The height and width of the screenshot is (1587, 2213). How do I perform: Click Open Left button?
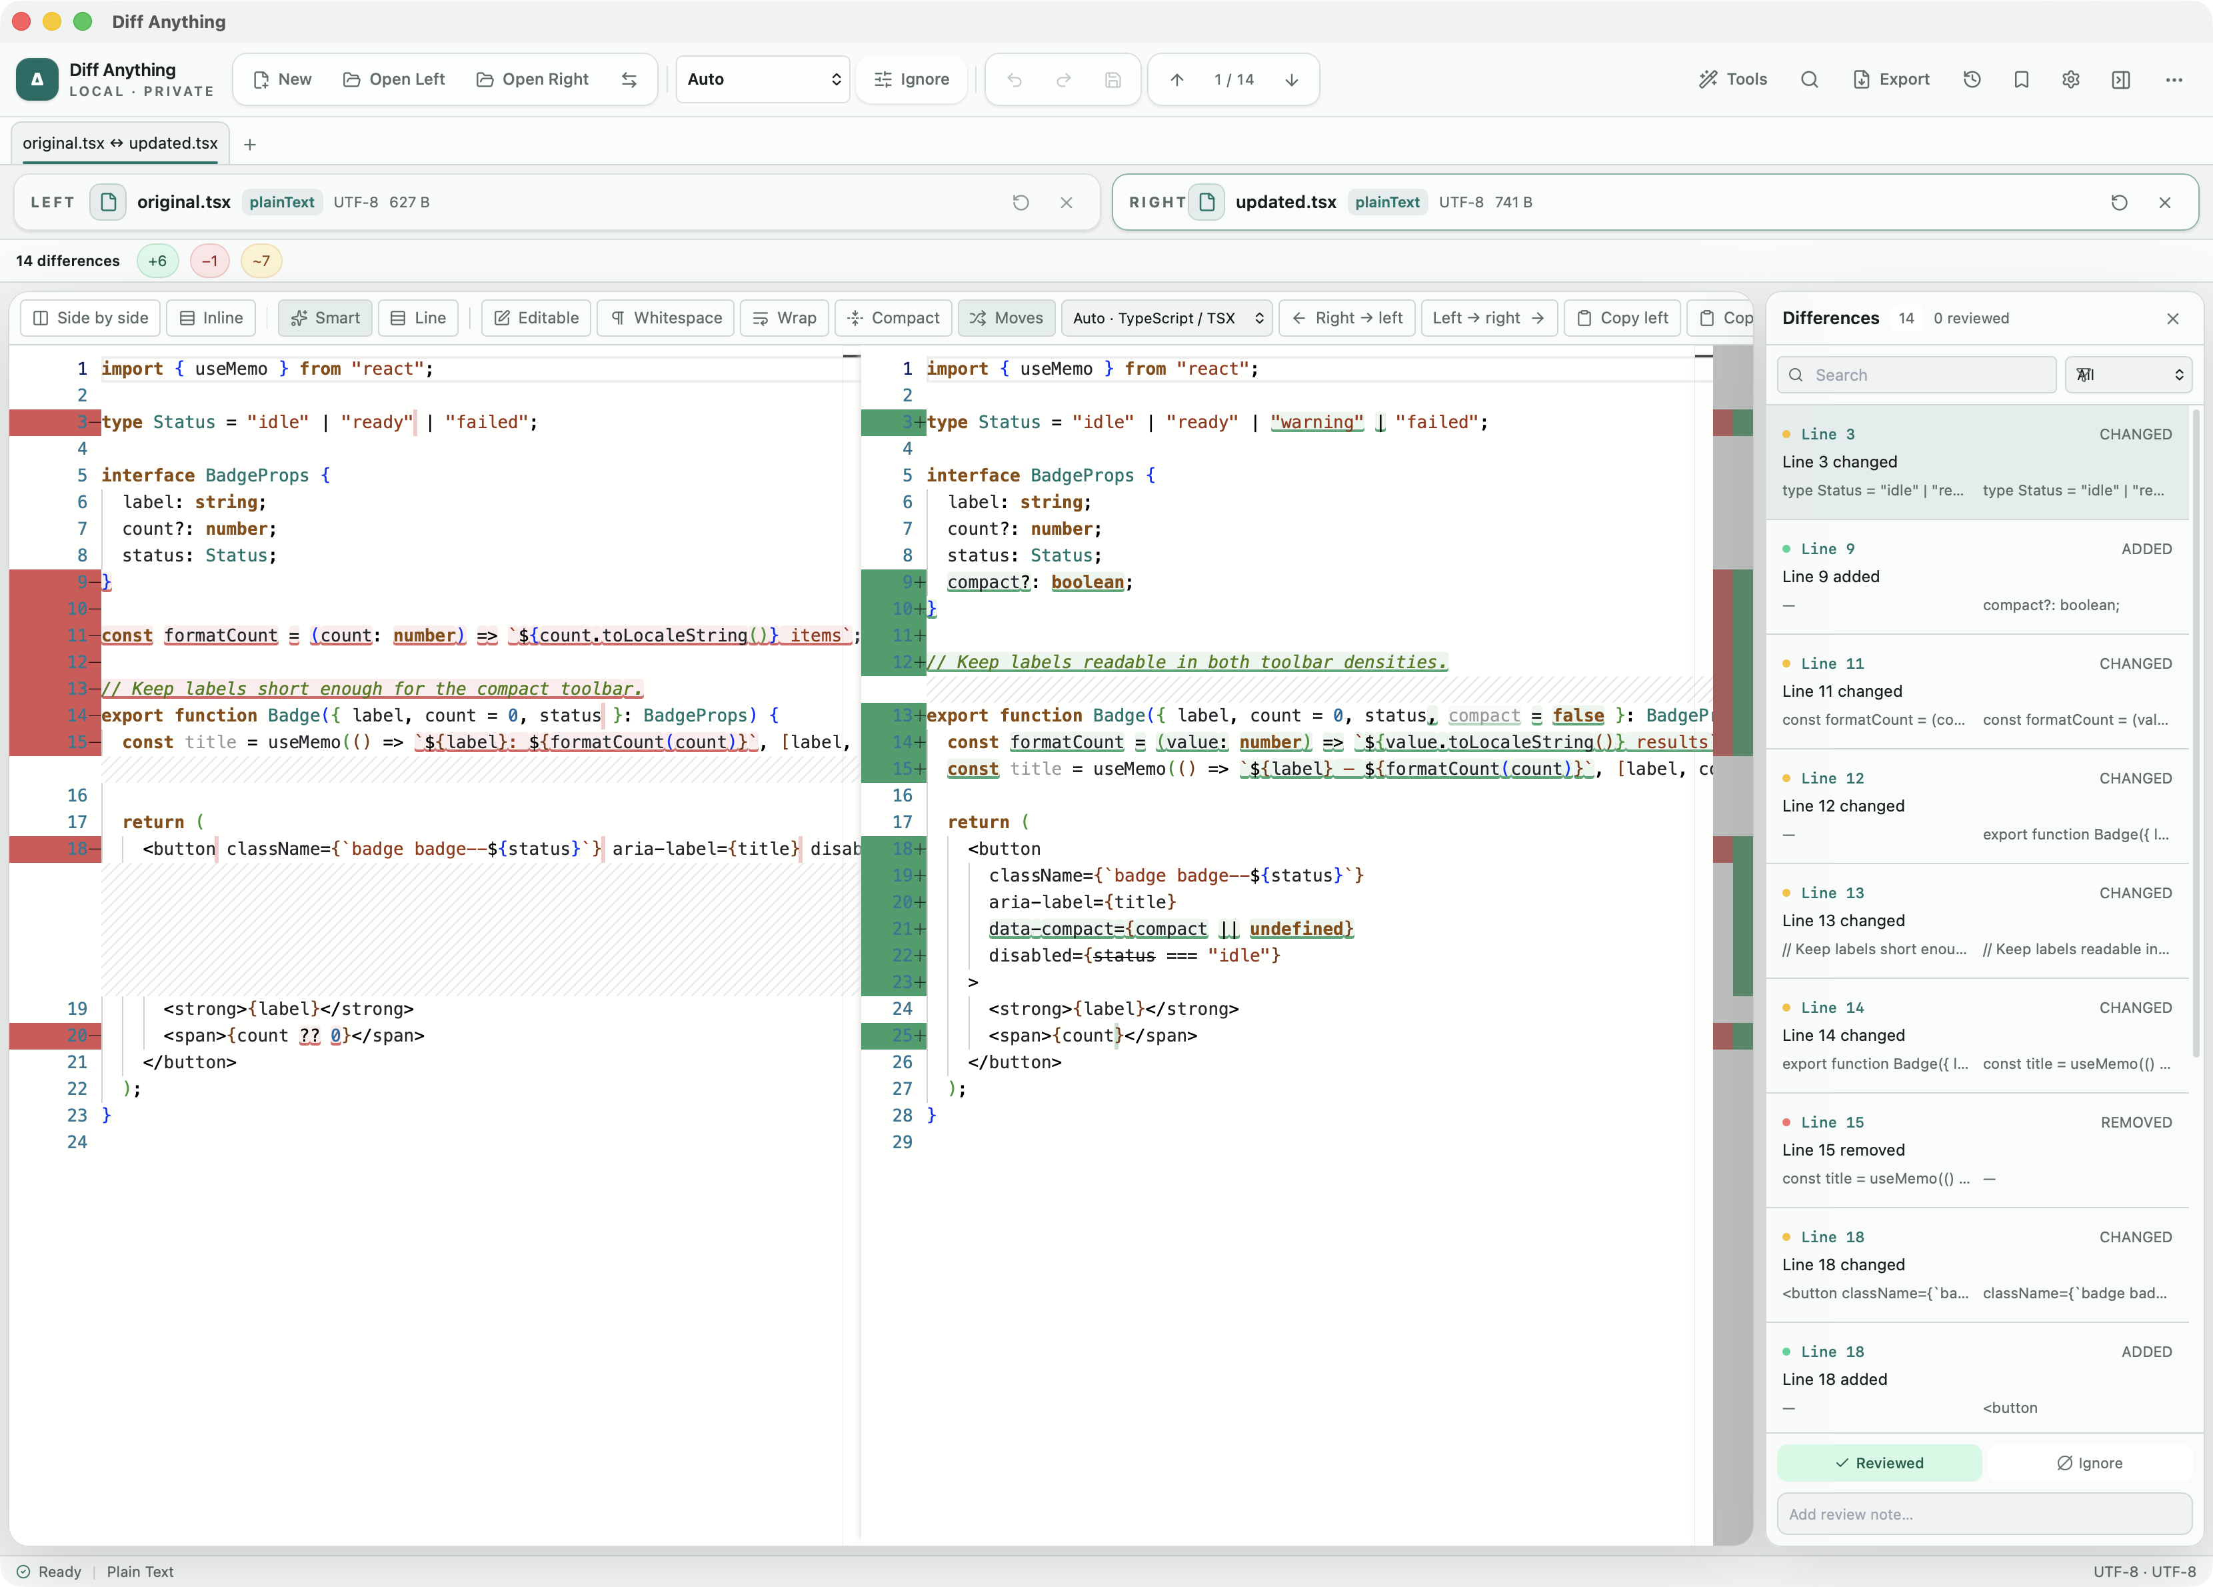pos(394,79)
